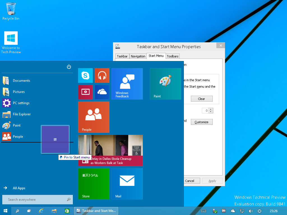Click the Apply button
This screenshot has height=215, width=287.
[x=212, y=181]
